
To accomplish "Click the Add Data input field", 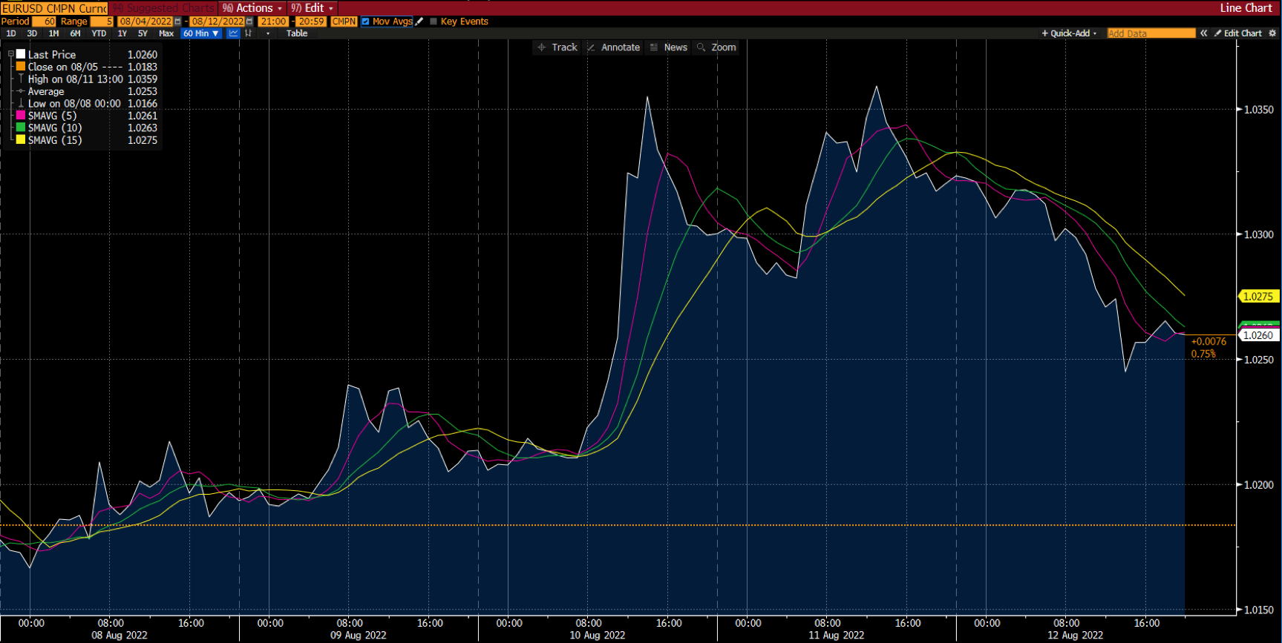I will [1151, 33].
